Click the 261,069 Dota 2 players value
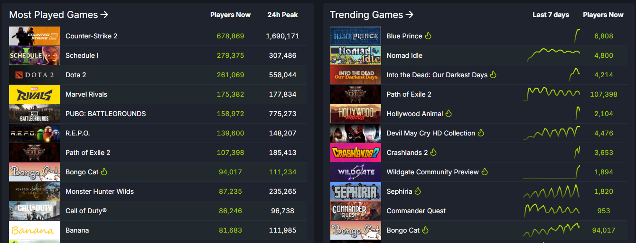Viewport: 636px width, 243px height. click(230, 75)
